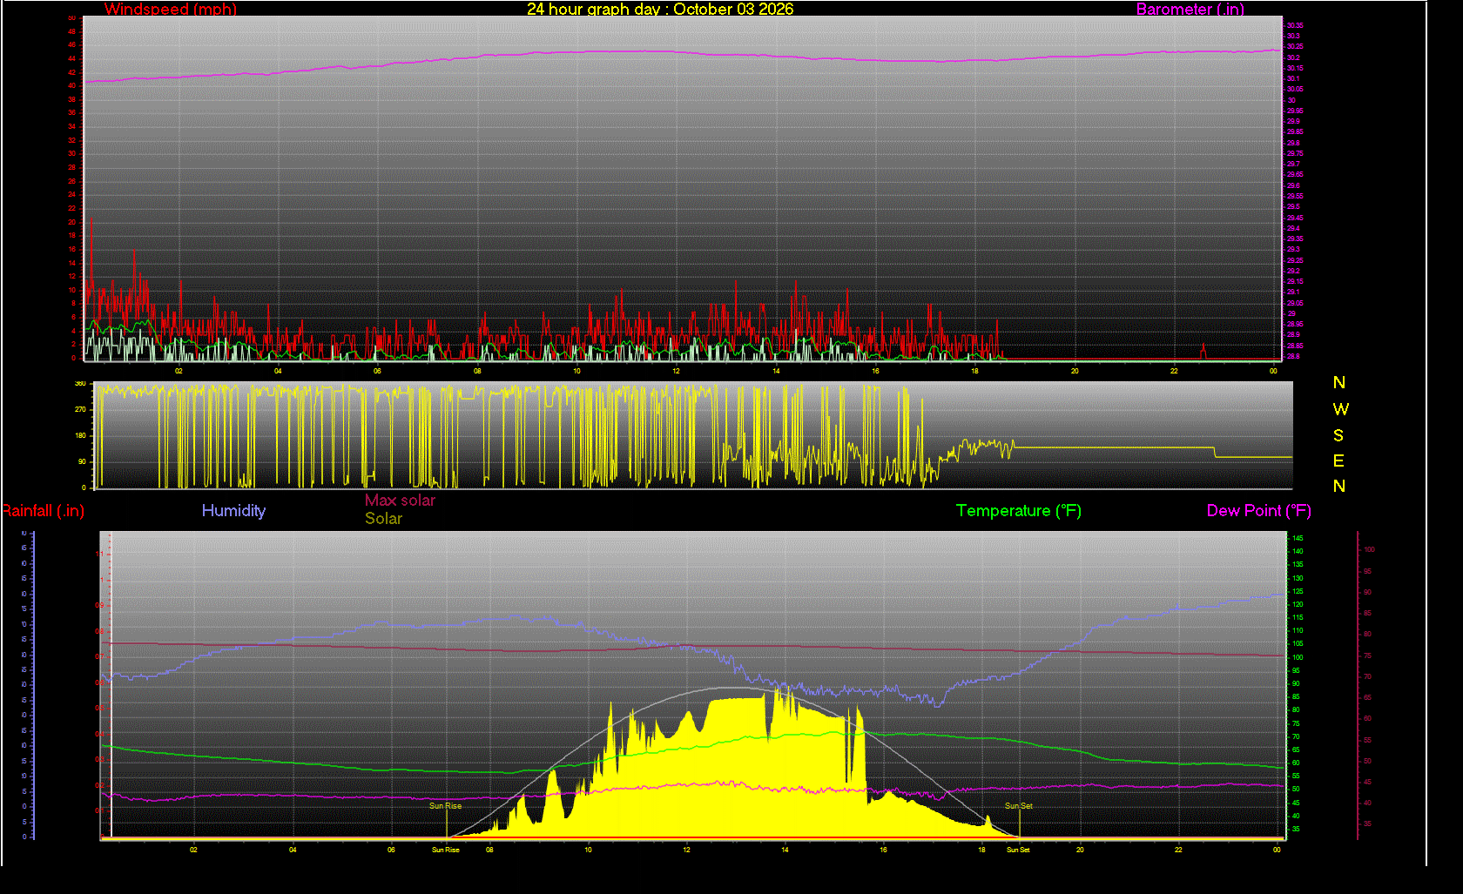The height and width of the screenshot is (894, 1463).
Task: Click the 22 hour tick on bottom solar graph axis
Action: [x=1178, y=850]
